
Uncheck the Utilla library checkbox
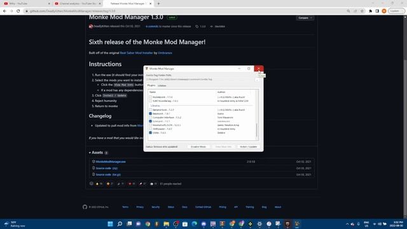150,133
